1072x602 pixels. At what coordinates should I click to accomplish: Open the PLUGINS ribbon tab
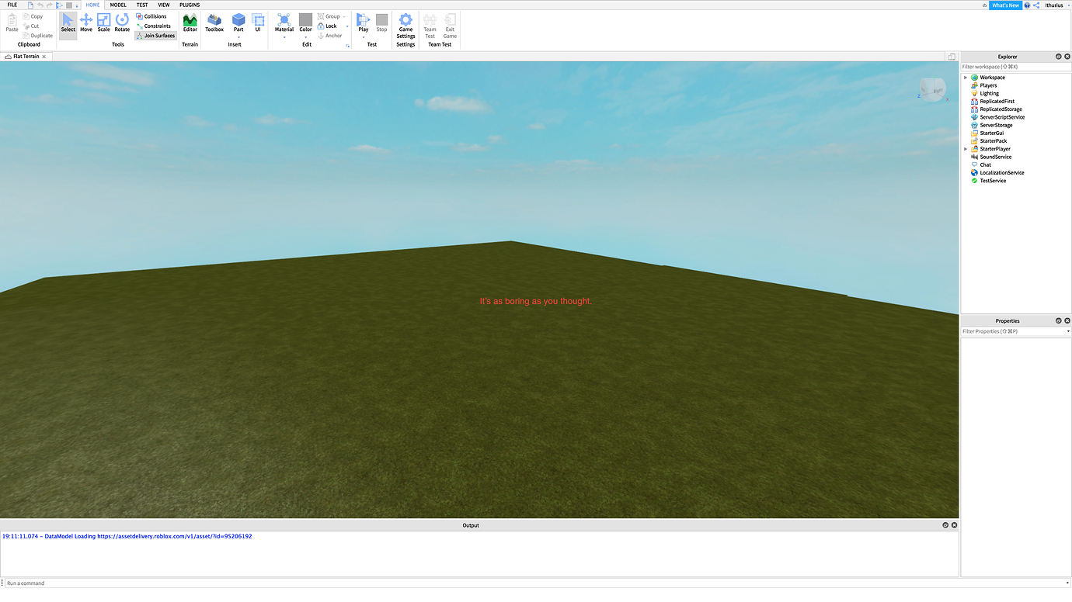click(x=190, y=5)
